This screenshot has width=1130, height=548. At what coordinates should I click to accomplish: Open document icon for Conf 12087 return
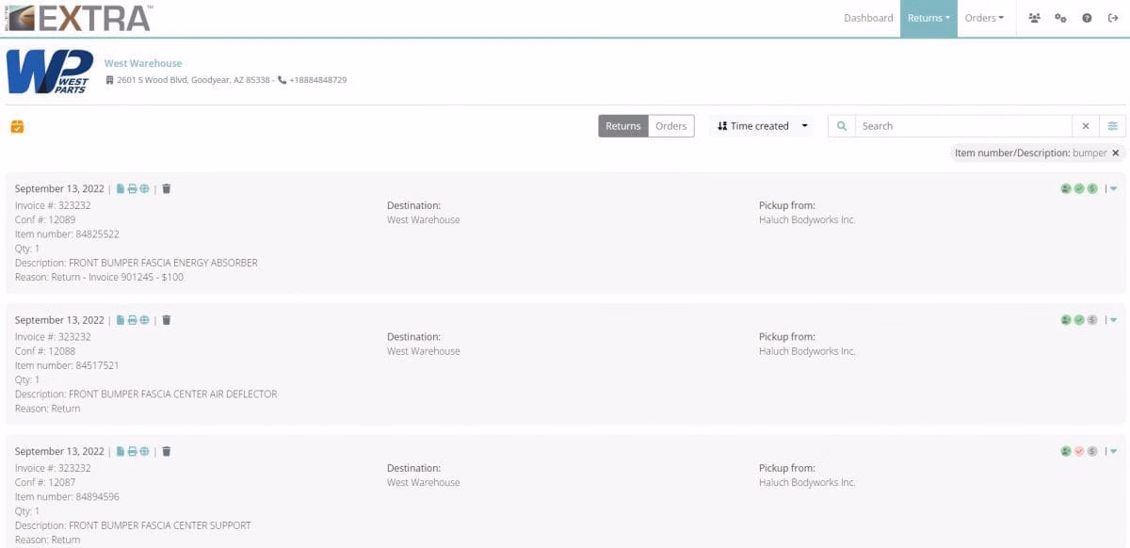click(x=121, y=451)
